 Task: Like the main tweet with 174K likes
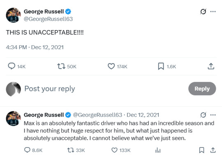(111, 66)
